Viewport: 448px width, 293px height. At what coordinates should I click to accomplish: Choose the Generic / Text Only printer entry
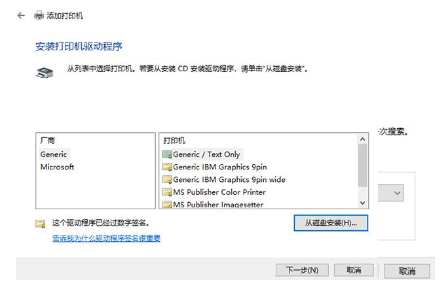206,154
